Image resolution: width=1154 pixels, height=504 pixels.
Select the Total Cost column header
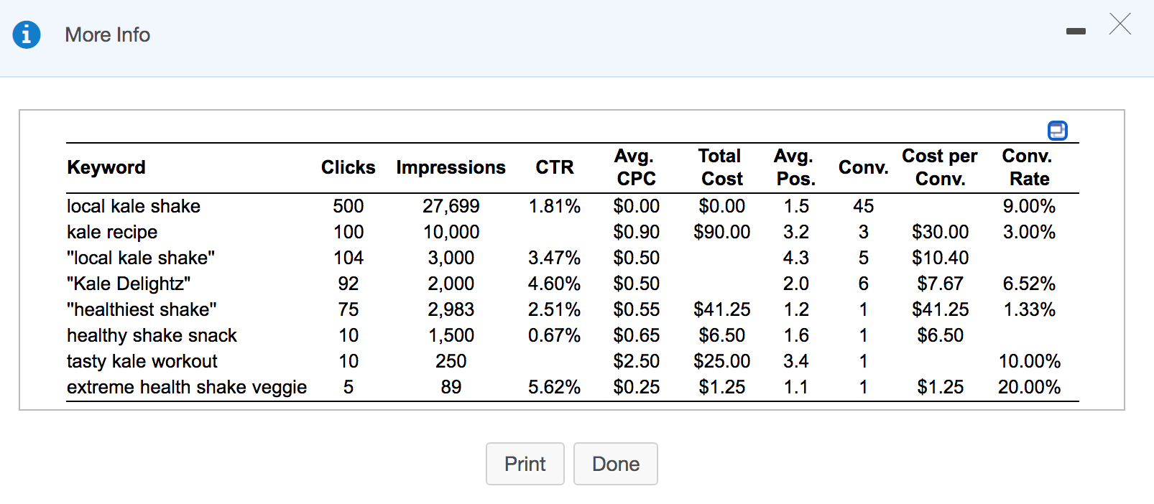[x=721, y=167]
